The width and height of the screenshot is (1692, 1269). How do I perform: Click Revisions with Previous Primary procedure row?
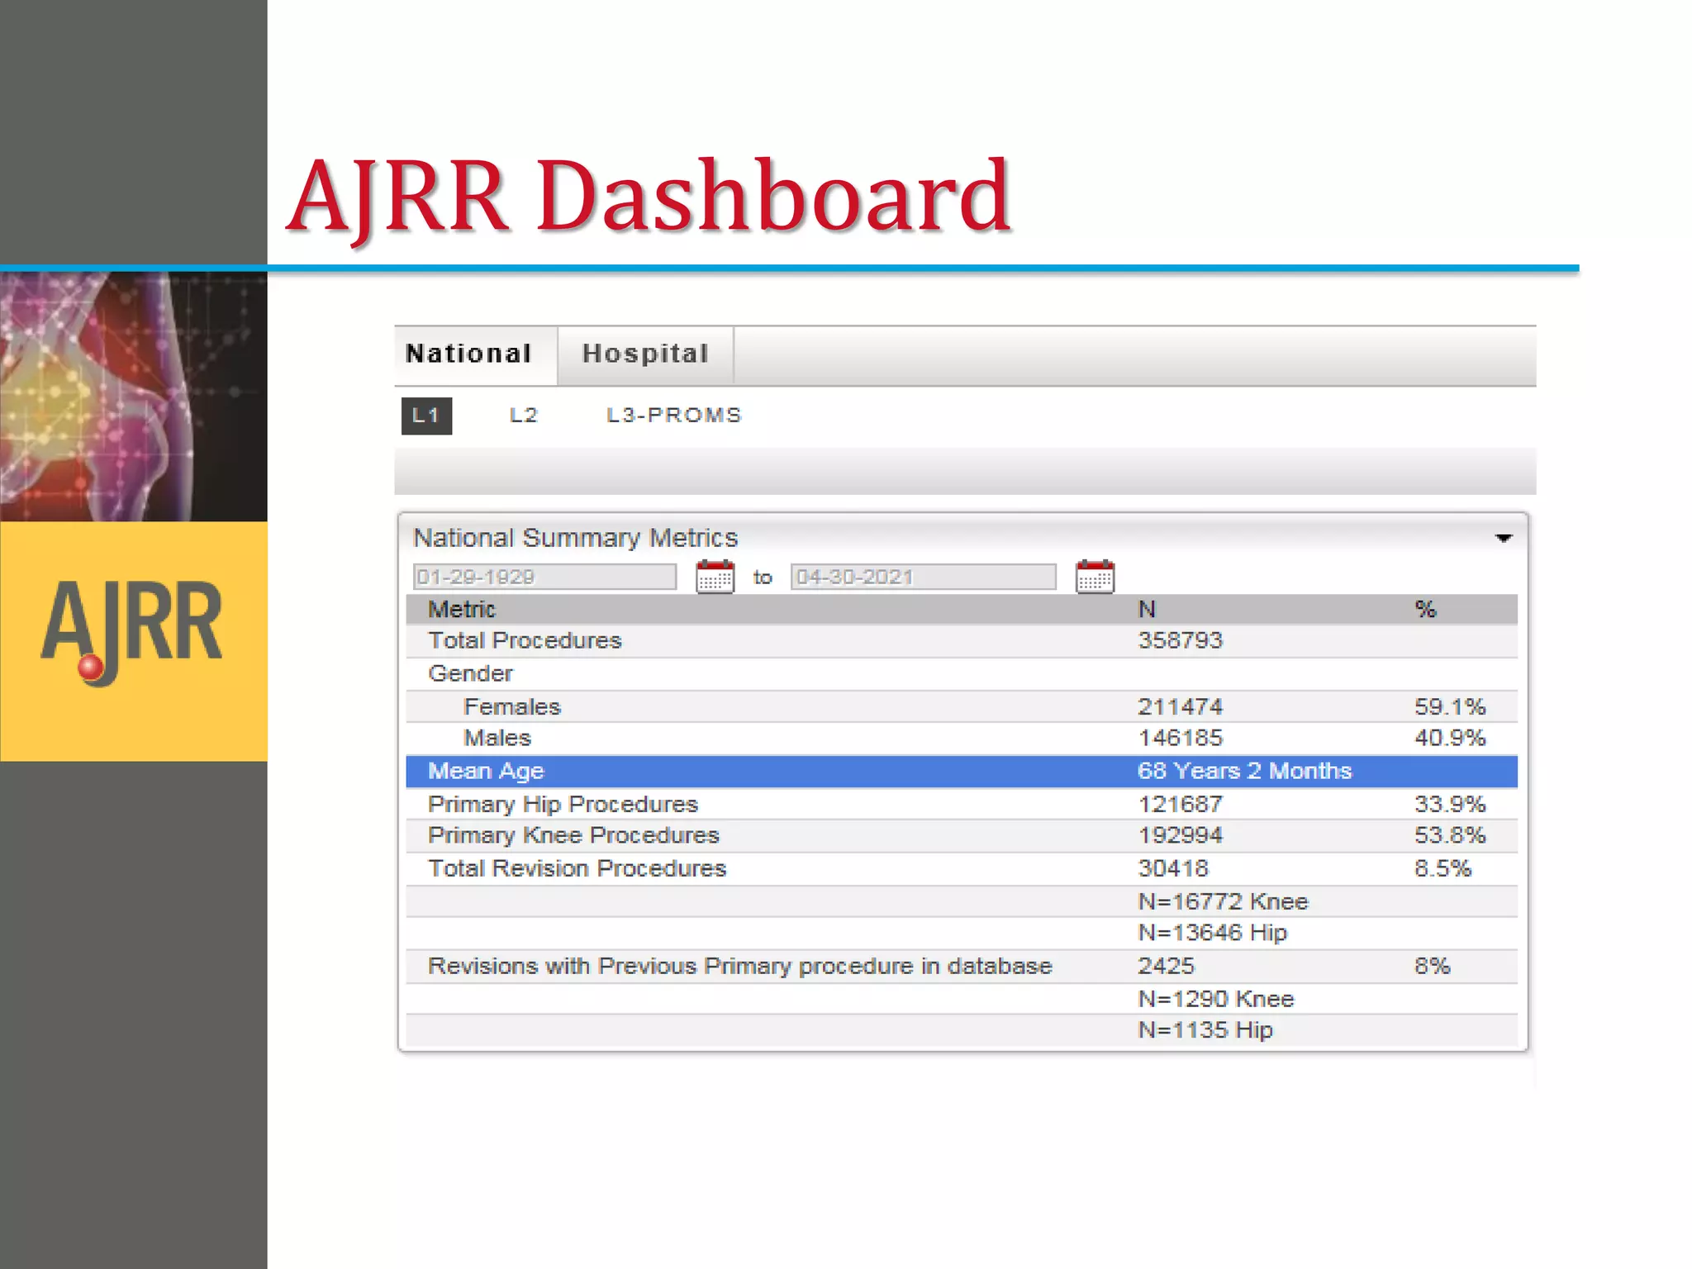click(962, 966)
